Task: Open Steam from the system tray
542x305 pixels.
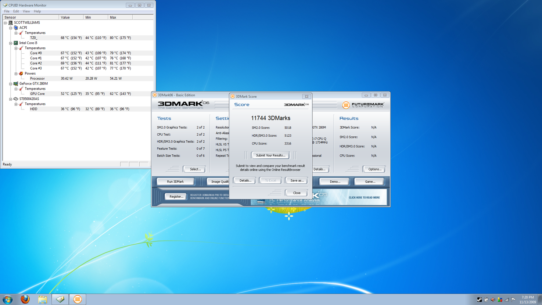Action: (x=480, y=299)
